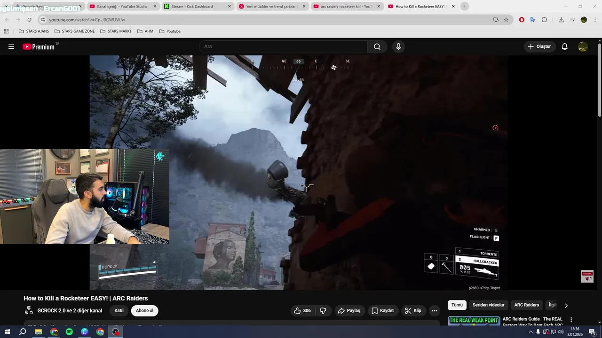Open Windows taskbar search

pyautogui.click(x=23, y=332)
